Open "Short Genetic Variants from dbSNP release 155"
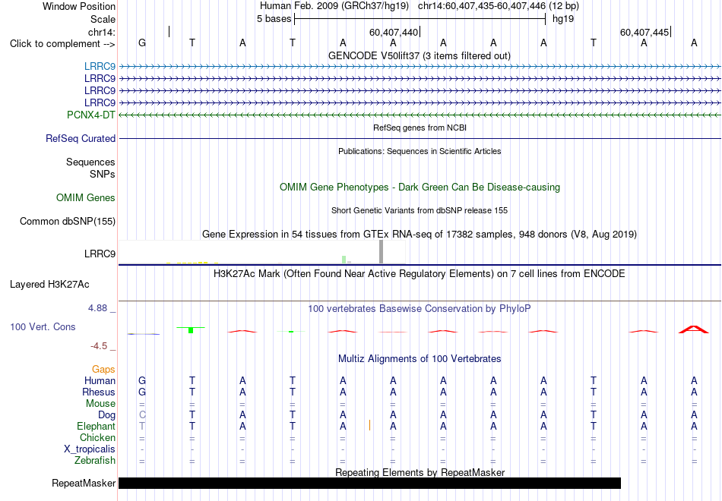The image size is (722, 501). tap(420, 210)
